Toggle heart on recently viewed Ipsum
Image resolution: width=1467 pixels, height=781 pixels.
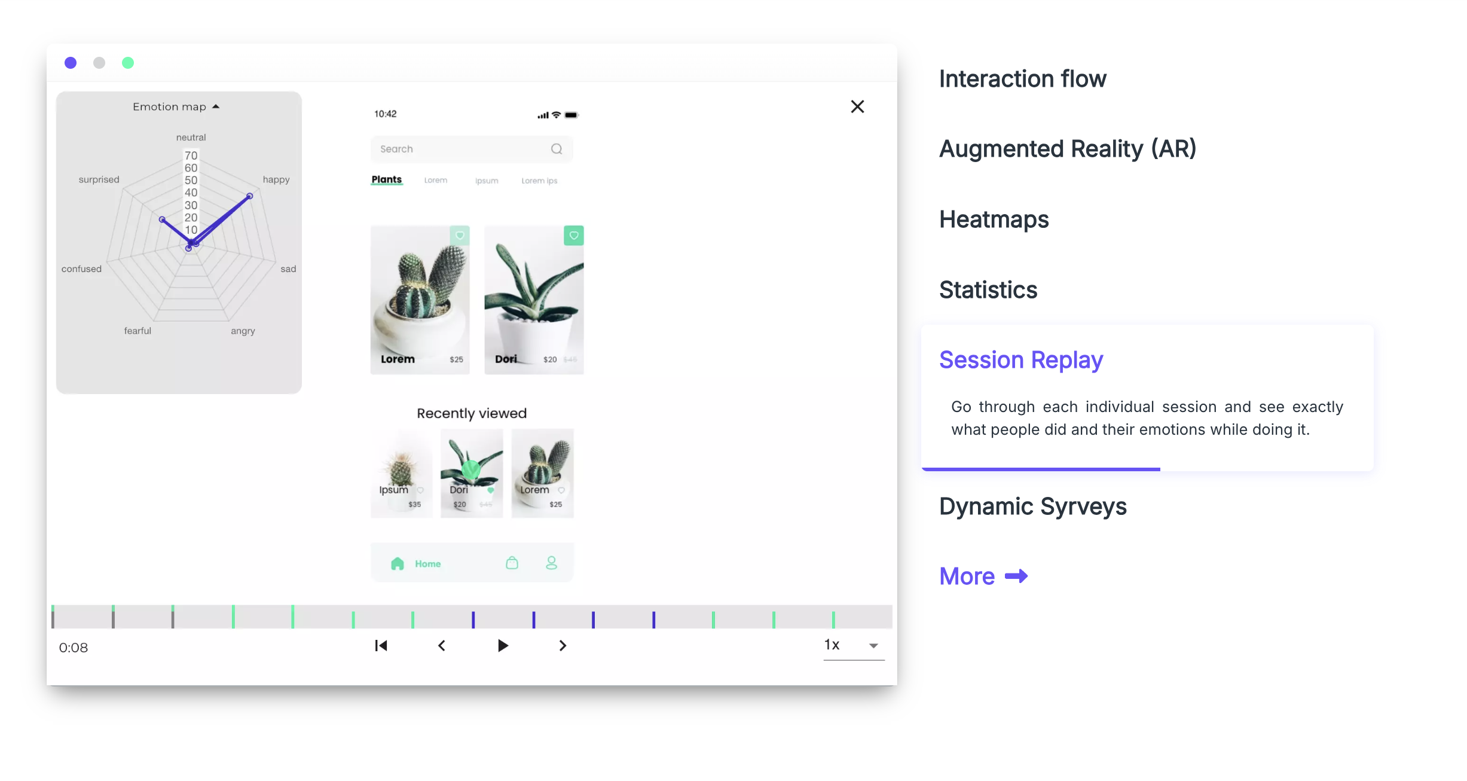(420, 490)
